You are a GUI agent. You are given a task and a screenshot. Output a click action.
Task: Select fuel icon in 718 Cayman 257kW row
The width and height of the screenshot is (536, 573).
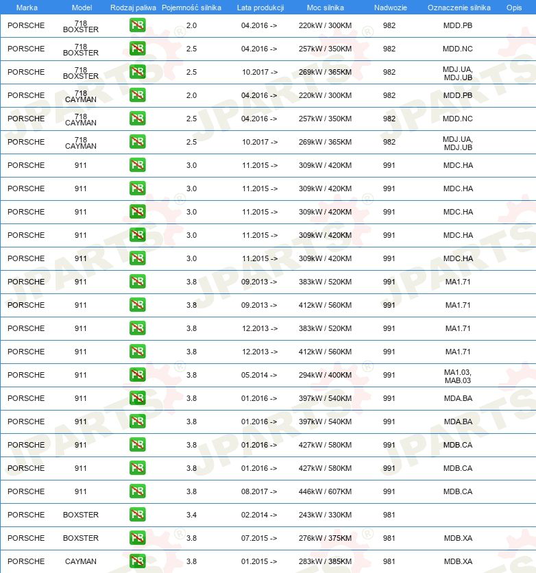coord(137,119)
